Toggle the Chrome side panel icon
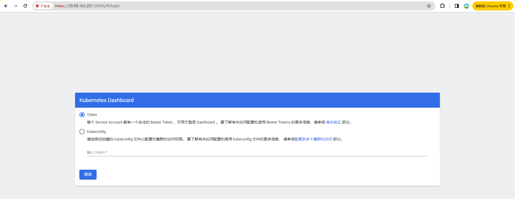 pos(457,6)
